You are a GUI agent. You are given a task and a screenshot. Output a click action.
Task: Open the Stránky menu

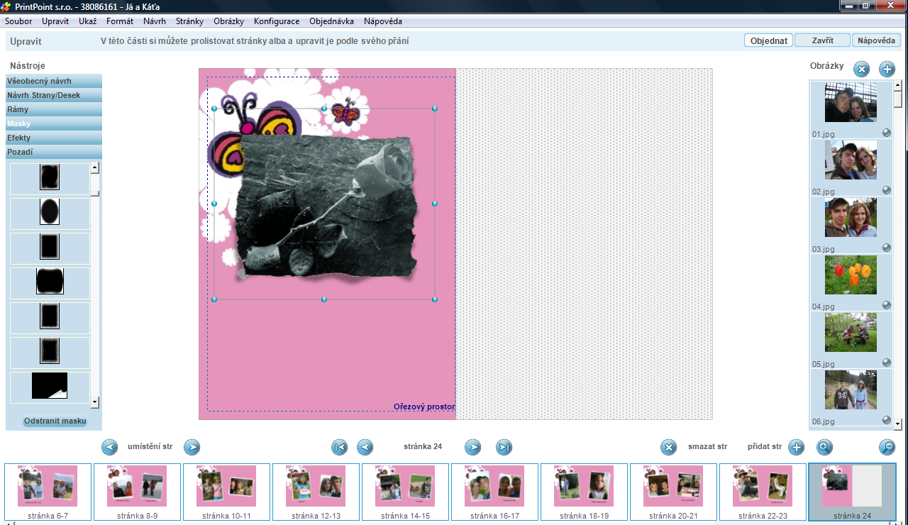pyautogui.click(x=189, y=21)
